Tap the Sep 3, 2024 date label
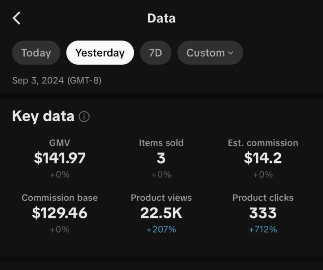 tap(57, 81)
